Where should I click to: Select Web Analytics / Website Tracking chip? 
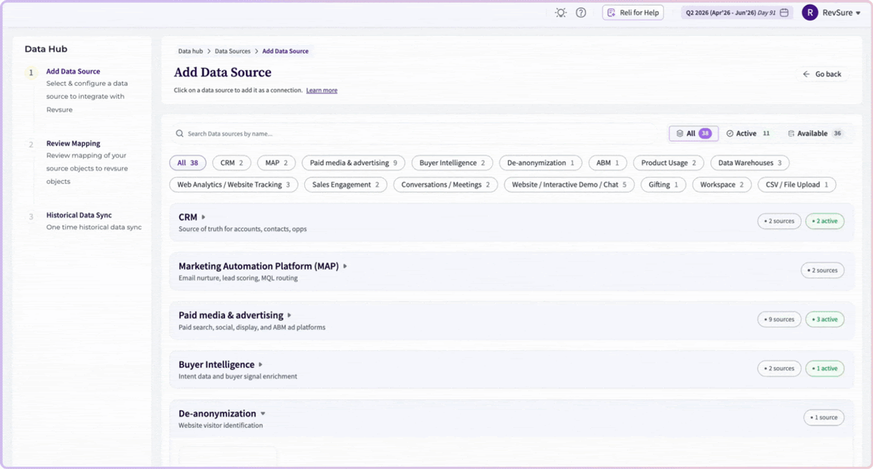click(x=234, y=184)
